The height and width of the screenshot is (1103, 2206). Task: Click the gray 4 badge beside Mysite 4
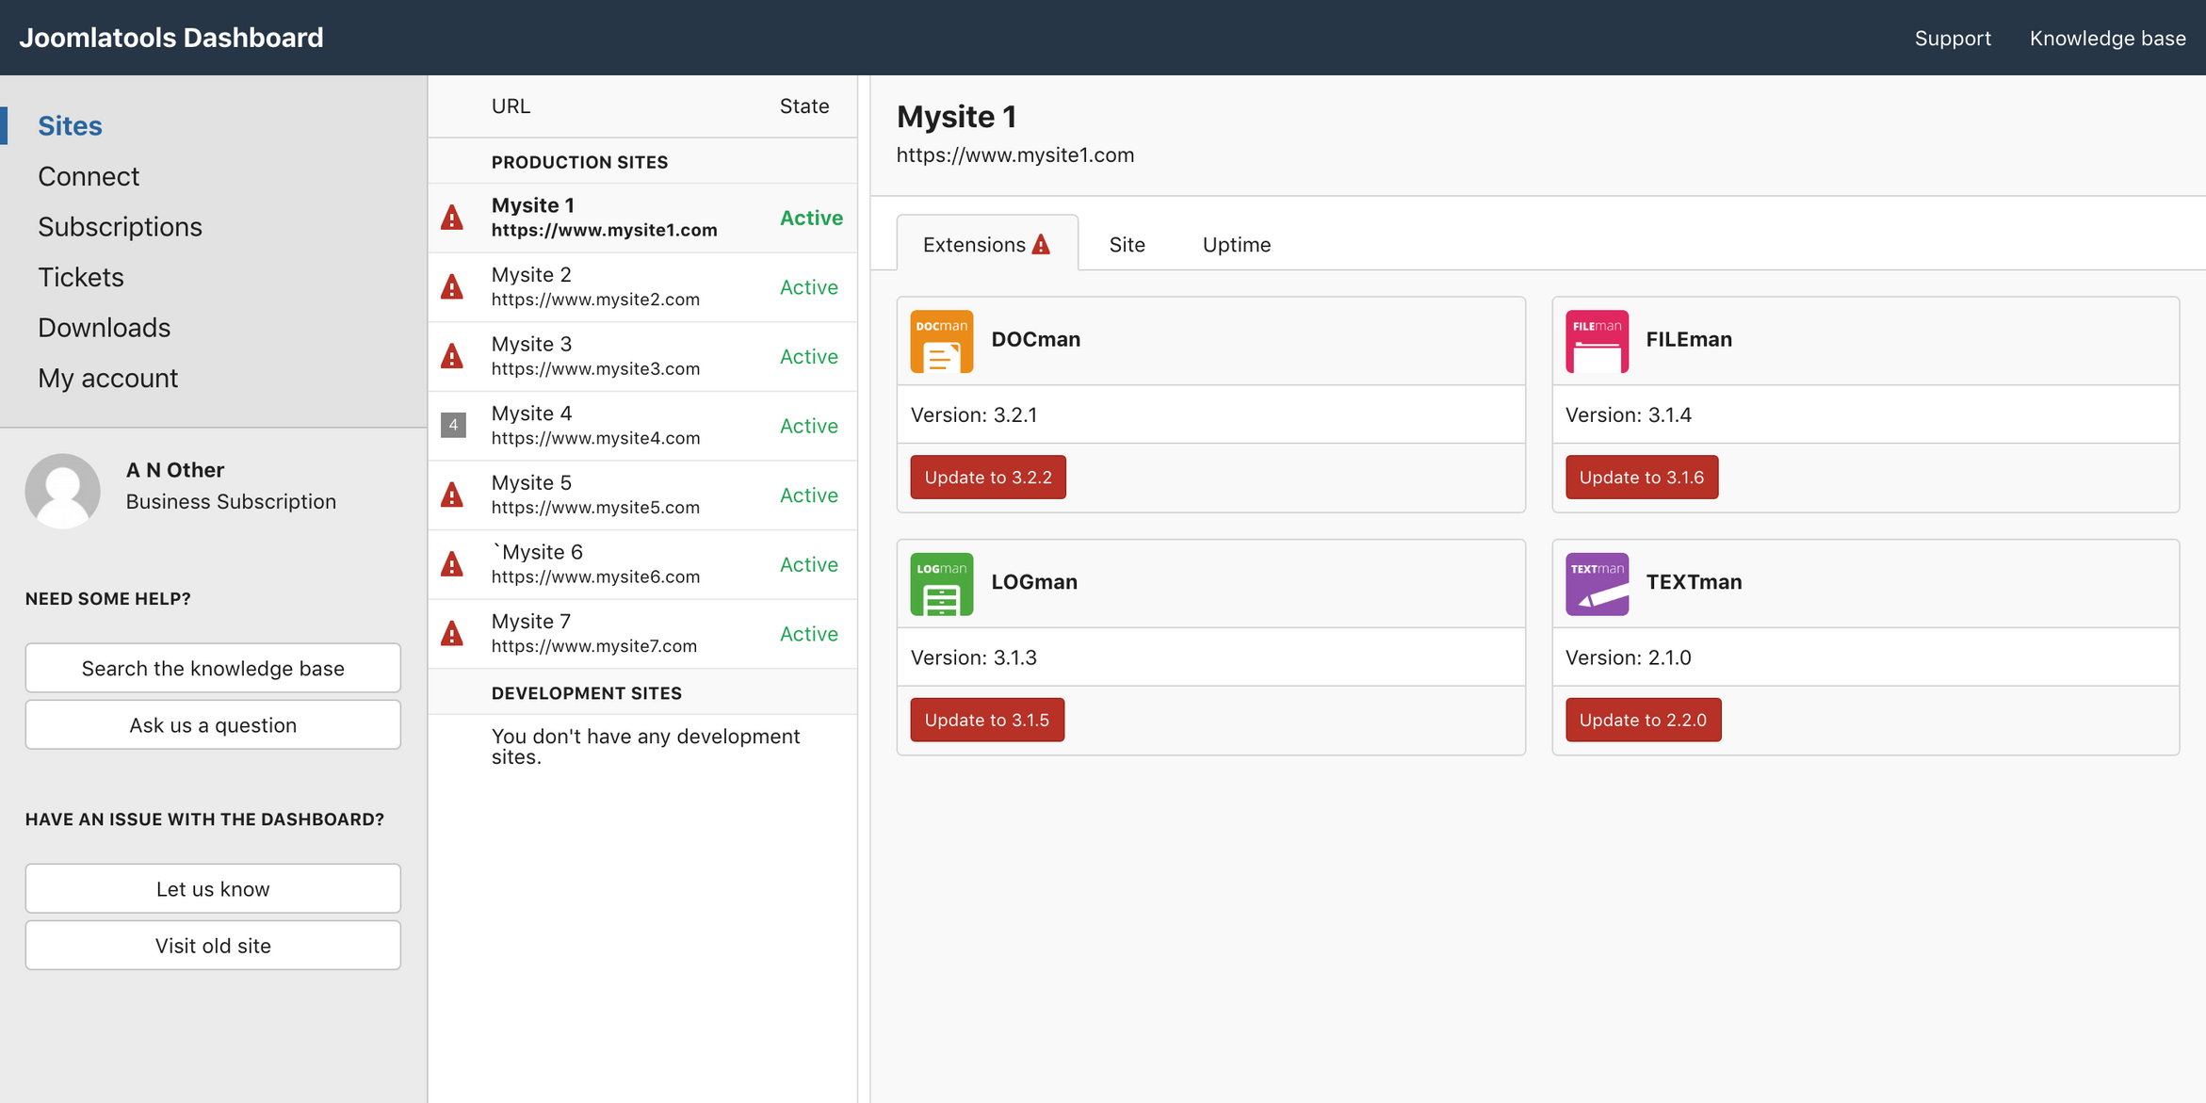(x=453, y=425)
